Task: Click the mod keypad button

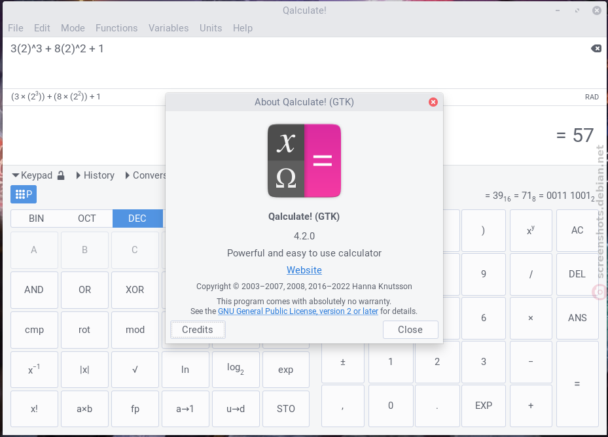Action: point(135,330)
